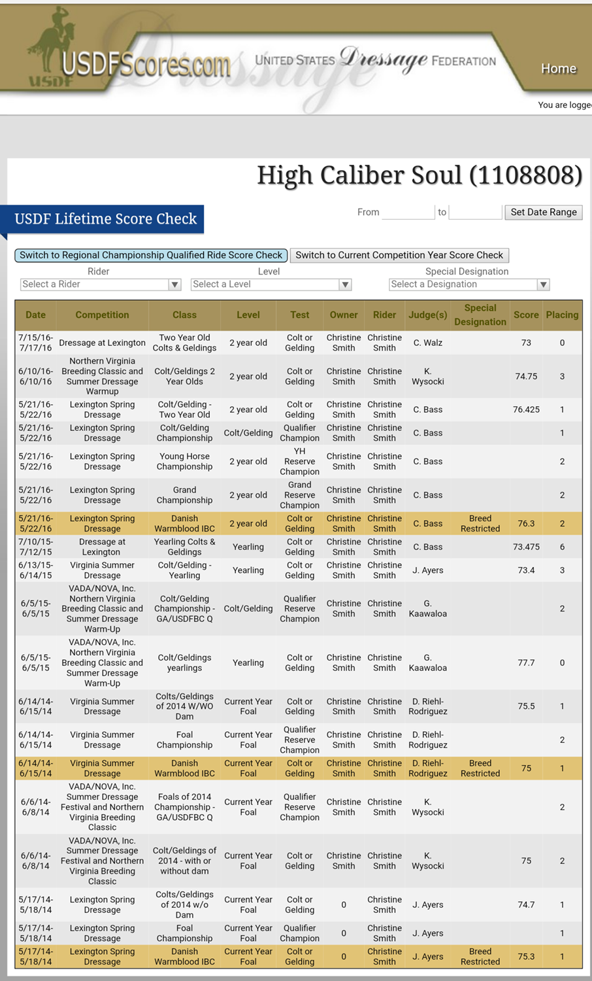Viewport: 592px width, 981px height.
Task: Click the Young Horse Championship class cell
Action: [184, 462]
